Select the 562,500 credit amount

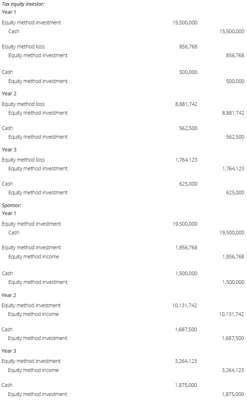tap(235, 137)
